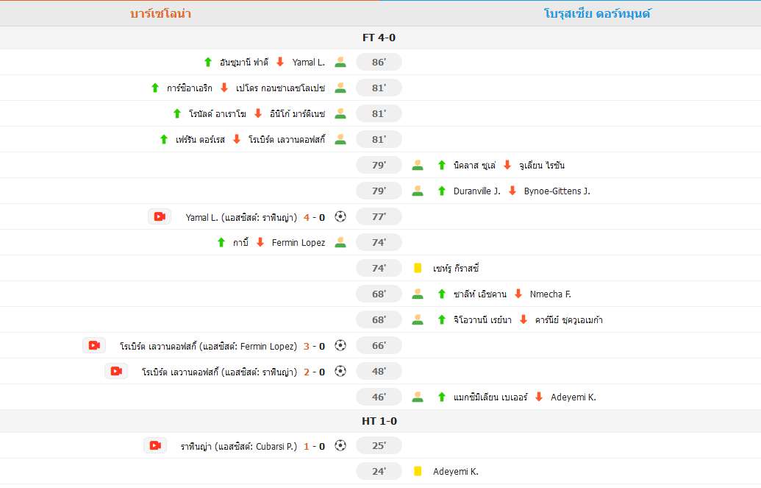Click substitution icon in นิคลาส ซูเล่ row
This screenshot has width=761, height=488.
418,166
